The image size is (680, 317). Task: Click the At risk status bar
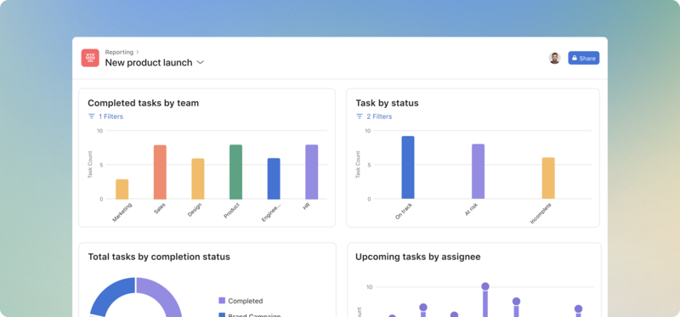coord(478,172)
